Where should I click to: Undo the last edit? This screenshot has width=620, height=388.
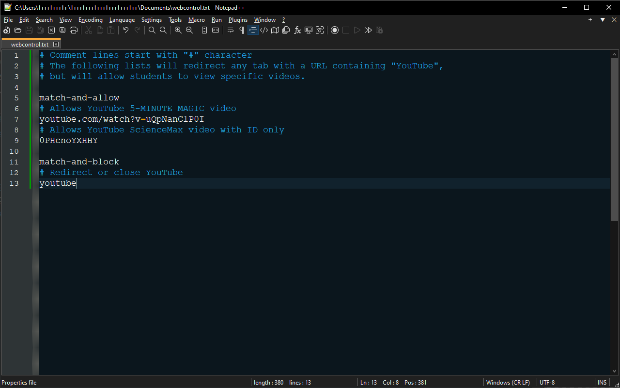[126, 30]
